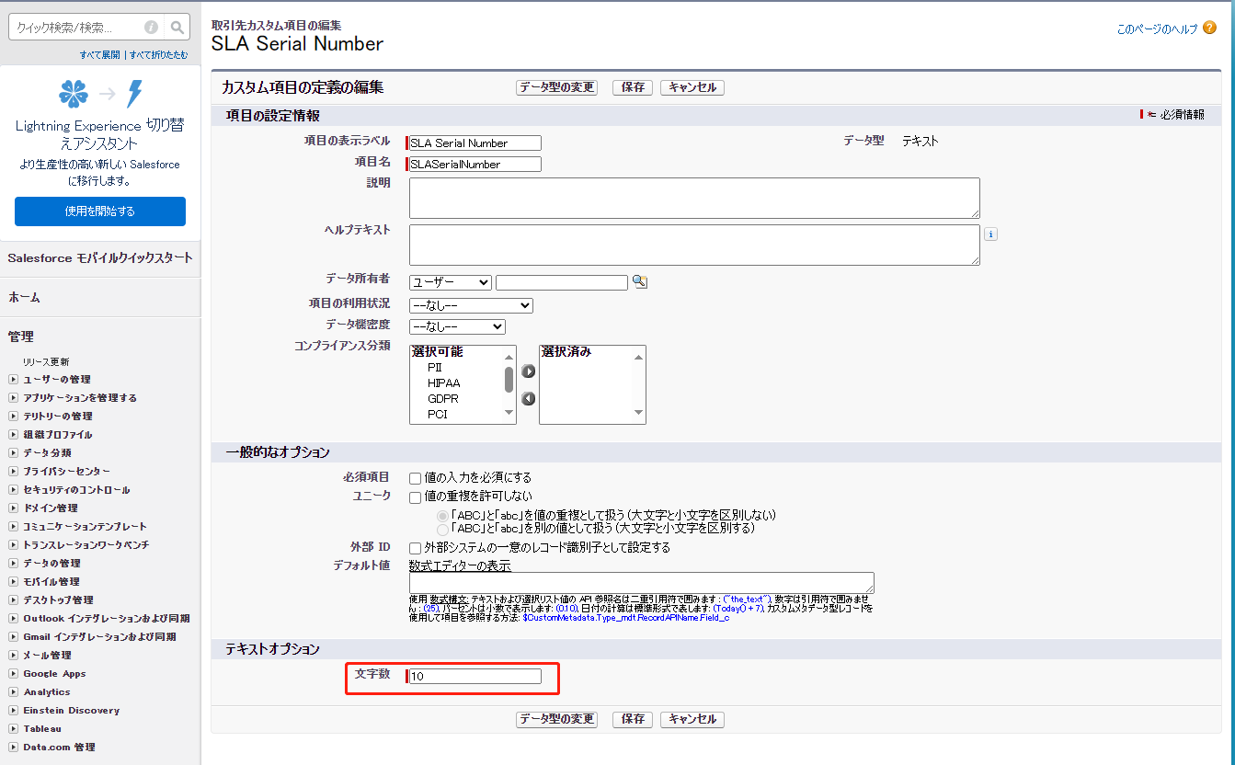Viewport: 1235px width, 765px height.
Task: Click the data owner lookup icon
Action: (639, 282)
